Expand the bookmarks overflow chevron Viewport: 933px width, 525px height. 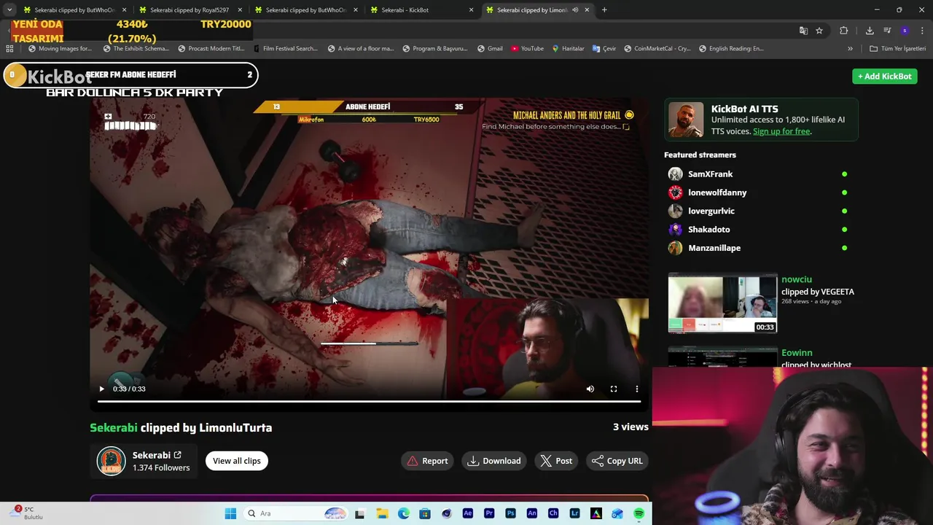click(x=850, y=49)
